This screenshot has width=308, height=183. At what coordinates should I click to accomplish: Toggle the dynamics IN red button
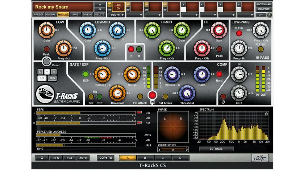click(152, 95)
